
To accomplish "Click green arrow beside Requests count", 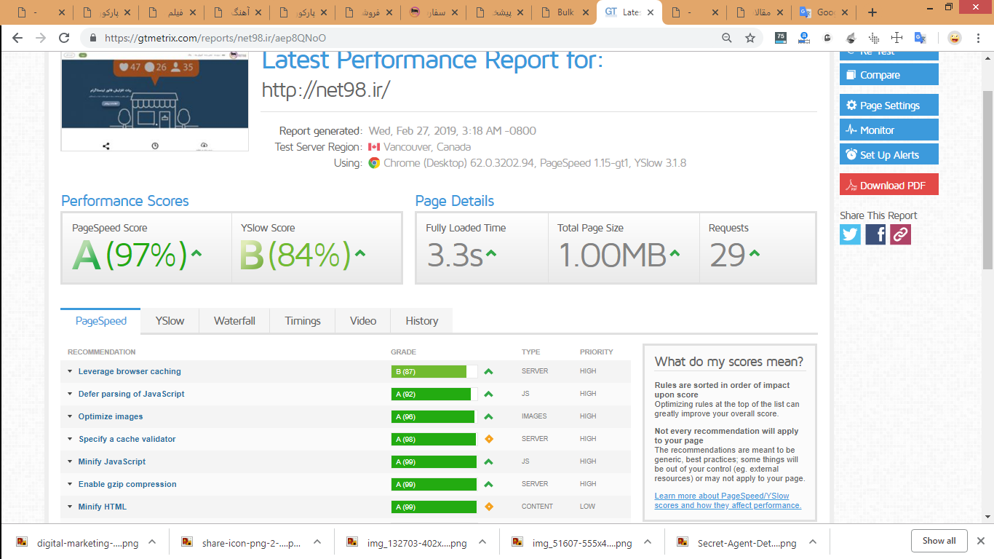I will coord(755,253).
